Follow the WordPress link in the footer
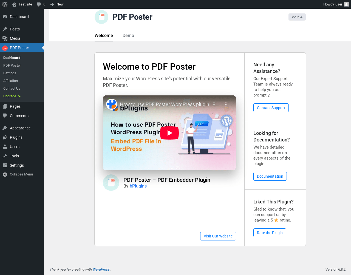 click(101, 270)
